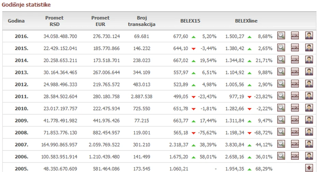
Task: Click the Godina column header
Action: 16,21
